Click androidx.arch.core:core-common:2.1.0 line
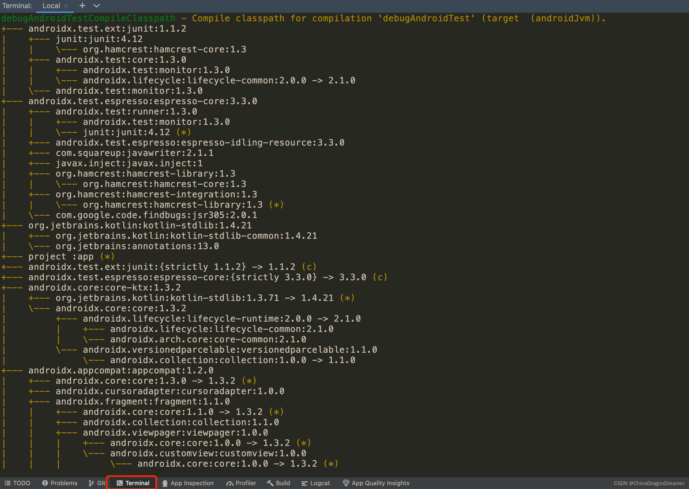The width and height of the screenshot is (689, 489). click(208, 339)
